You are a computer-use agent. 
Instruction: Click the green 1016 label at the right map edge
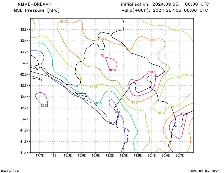point(187,75)
